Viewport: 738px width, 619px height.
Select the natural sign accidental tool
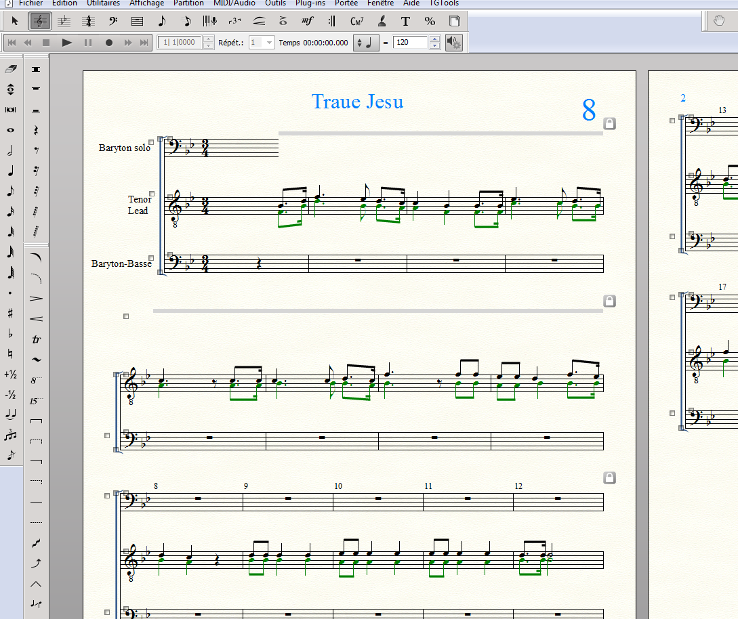[x=10, y=354]
